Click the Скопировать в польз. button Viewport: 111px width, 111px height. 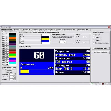click(x=101, y=48)
